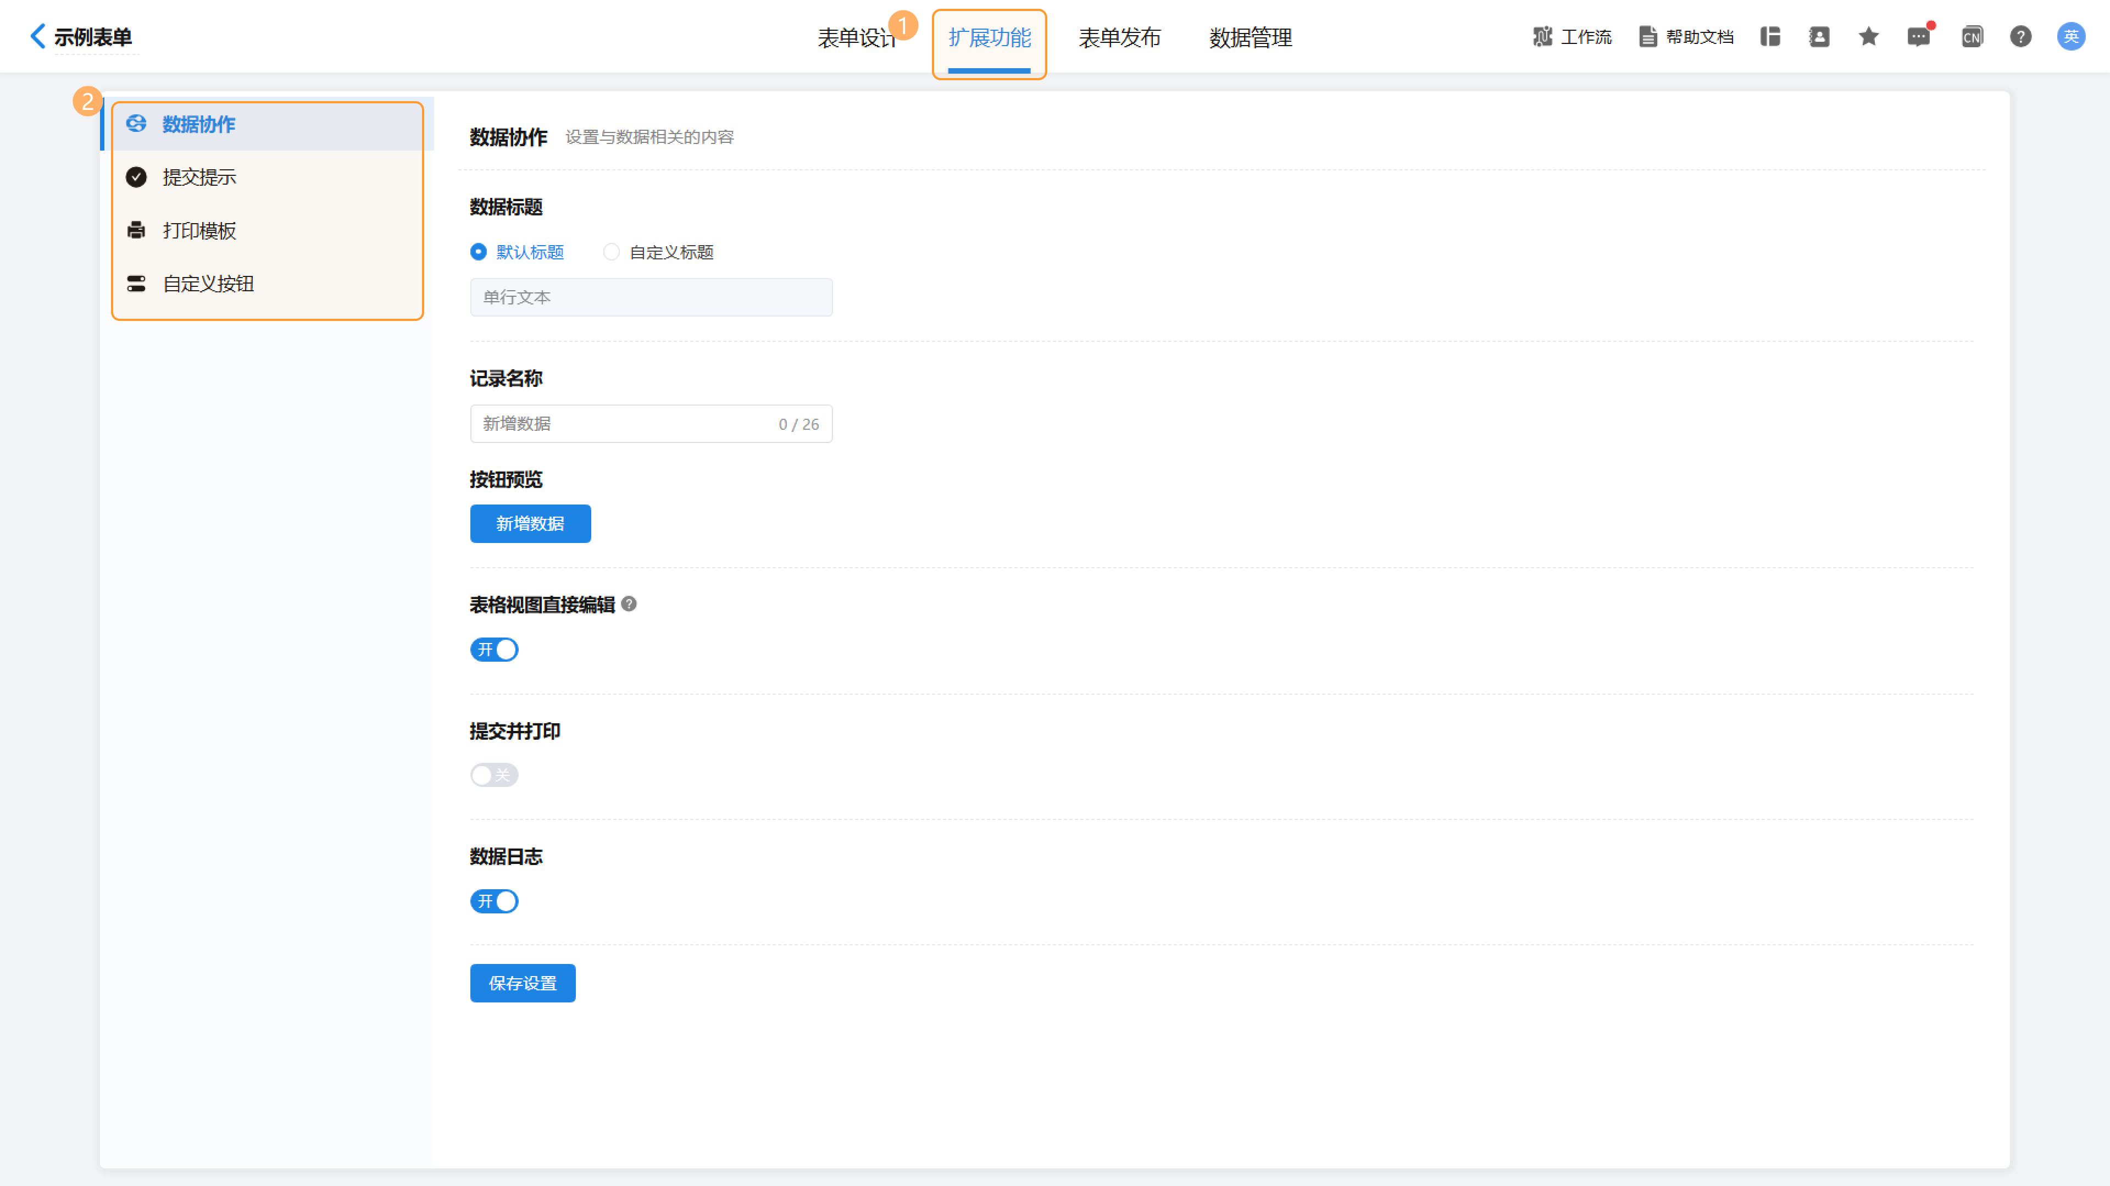Go back using the arrow beside 示例表单
2110x1186 pixels.
(x=38, y=36)
